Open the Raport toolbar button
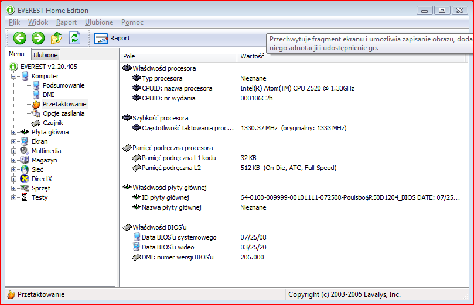Image resolution: width=474 pixels, height=305 pixels. click(x=112, y=39)
